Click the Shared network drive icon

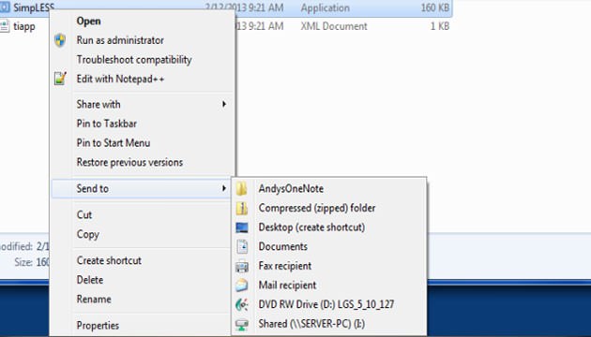point(242,324)
